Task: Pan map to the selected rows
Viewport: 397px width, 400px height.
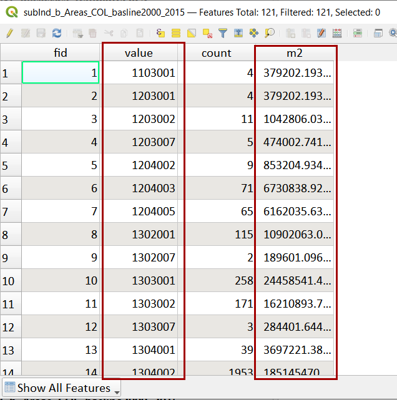Action: pos(254,33)
